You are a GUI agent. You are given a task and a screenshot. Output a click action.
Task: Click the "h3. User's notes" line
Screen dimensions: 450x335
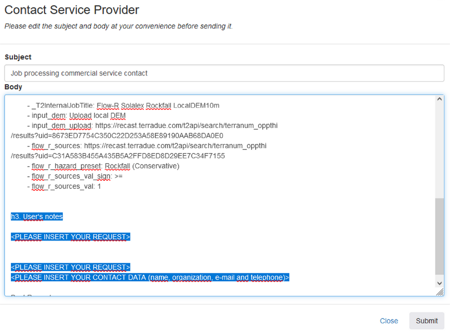[37, 216]
